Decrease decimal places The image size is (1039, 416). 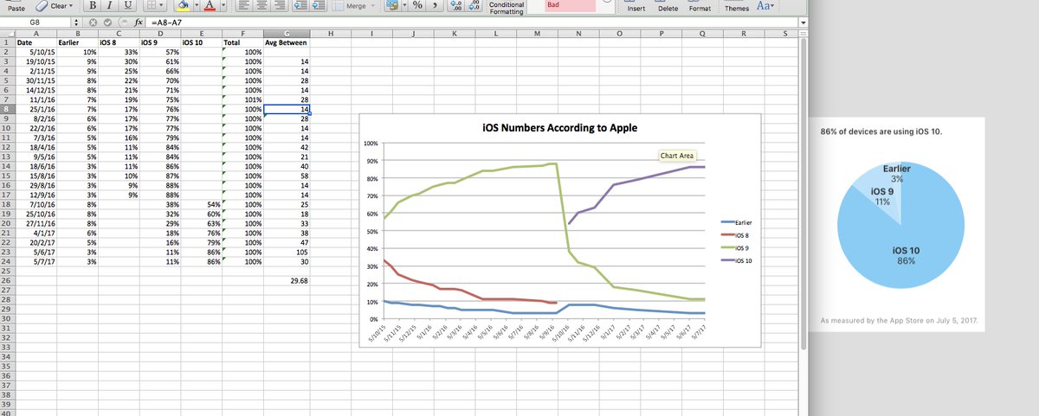pyautogui.click(x=473, y=7)
